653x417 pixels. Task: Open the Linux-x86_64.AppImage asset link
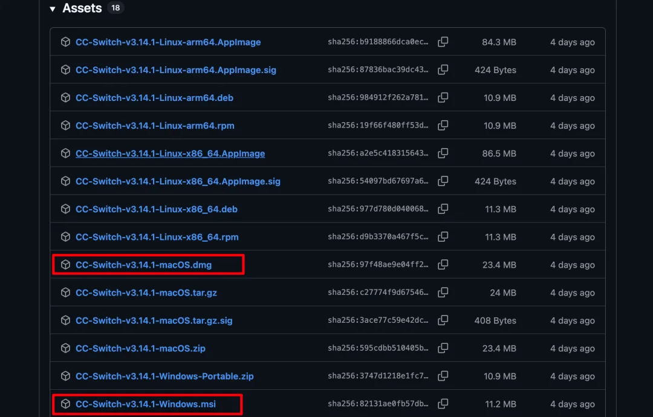tap(170, 154)
